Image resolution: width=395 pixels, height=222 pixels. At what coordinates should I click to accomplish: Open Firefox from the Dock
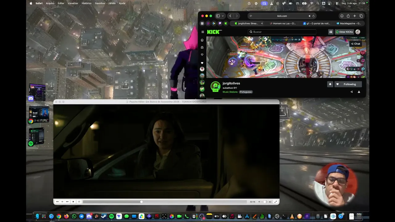pos(66,216)
